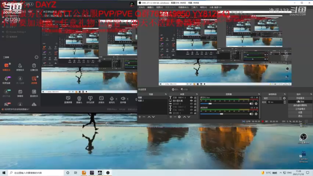The height and width of the screenshot is (176, 313).
Task: Add 多媒体 media source in Douyu
Action: tap(101, 100)
